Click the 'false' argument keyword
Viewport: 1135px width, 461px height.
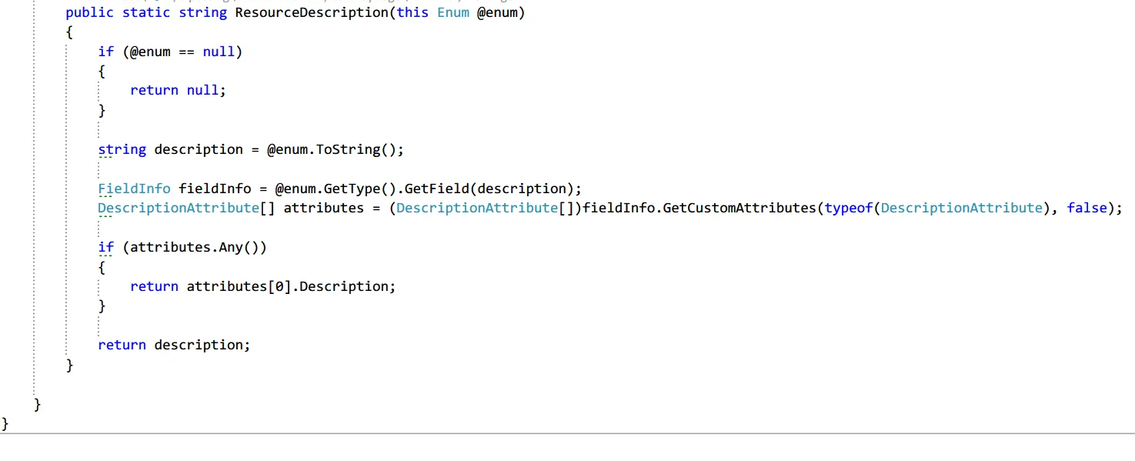pos(1087,208)
